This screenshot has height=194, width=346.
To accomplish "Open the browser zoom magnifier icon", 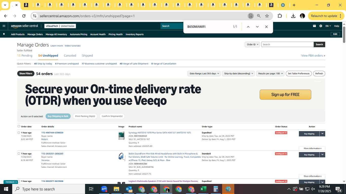I will (259, 16).
